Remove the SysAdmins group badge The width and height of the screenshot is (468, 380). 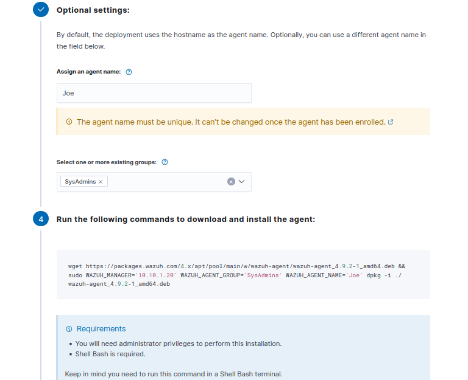point(101,182)
